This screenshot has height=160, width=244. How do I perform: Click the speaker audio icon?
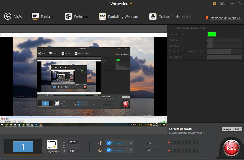point(100,143)
